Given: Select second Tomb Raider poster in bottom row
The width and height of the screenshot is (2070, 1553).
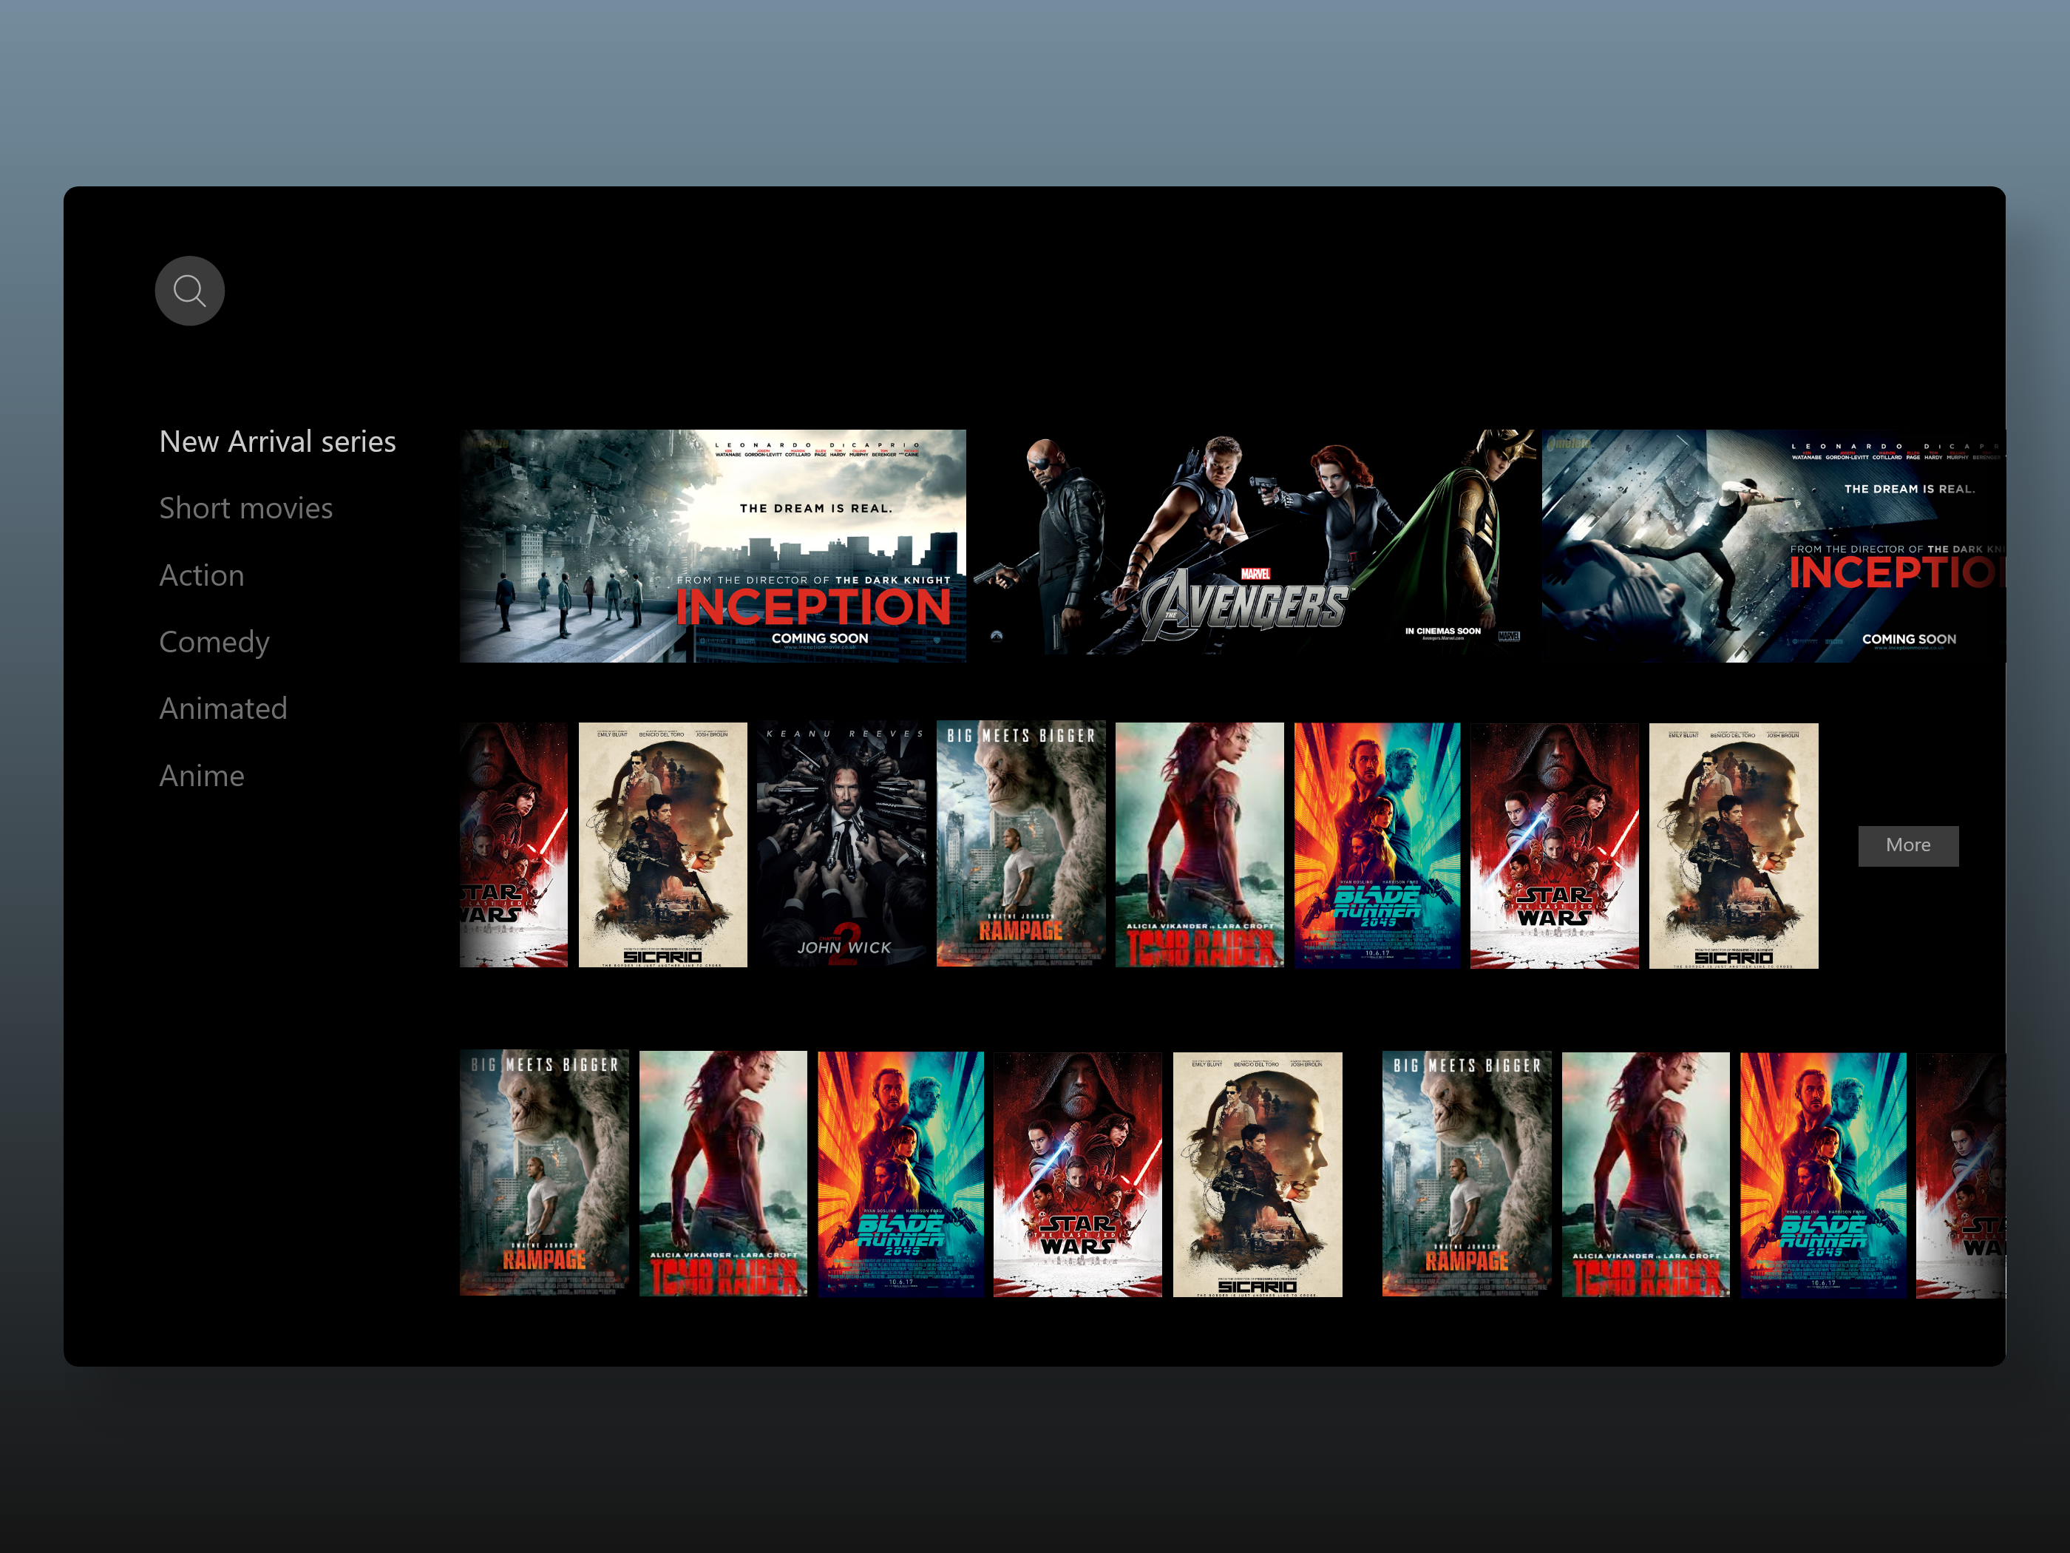Looking at the screenshot, I should point(1645,1174).
